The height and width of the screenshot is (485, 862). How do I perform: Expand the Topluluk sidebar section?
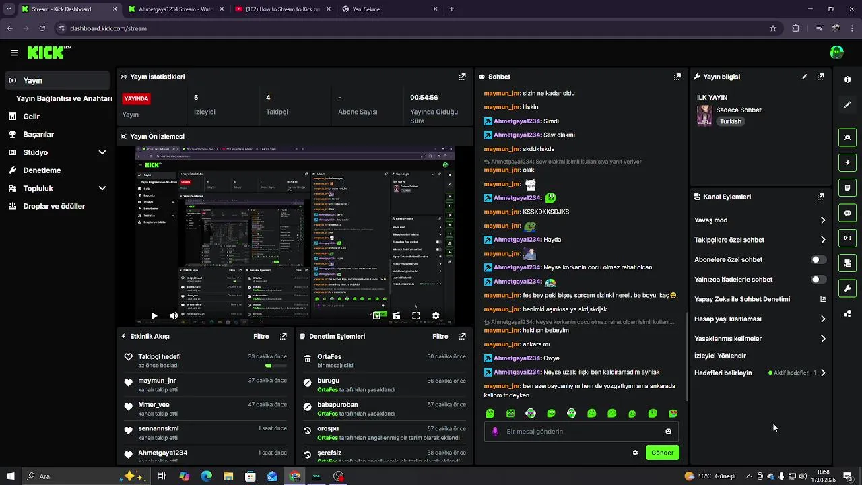pyautogui.click(x=102, y=189)
